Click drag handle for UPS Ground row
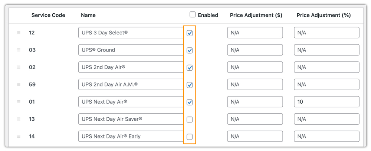The width and height of the screenshot is (371, 151). coord(19,50)
